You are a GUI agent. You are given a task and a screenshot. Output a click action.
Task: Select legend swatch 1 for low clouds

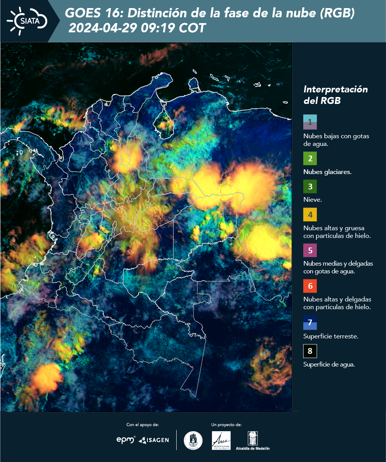pos(310,122)
